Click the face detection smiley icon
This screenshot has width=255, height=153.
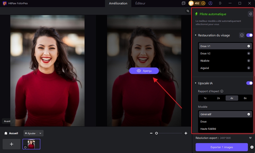click(x=242, y=35)
